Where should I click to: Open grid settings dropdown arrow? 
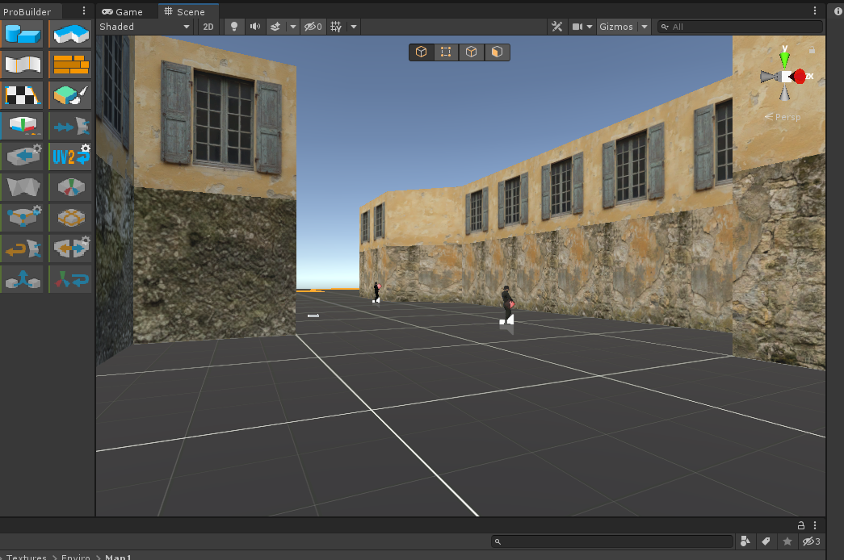click(354, 27)
